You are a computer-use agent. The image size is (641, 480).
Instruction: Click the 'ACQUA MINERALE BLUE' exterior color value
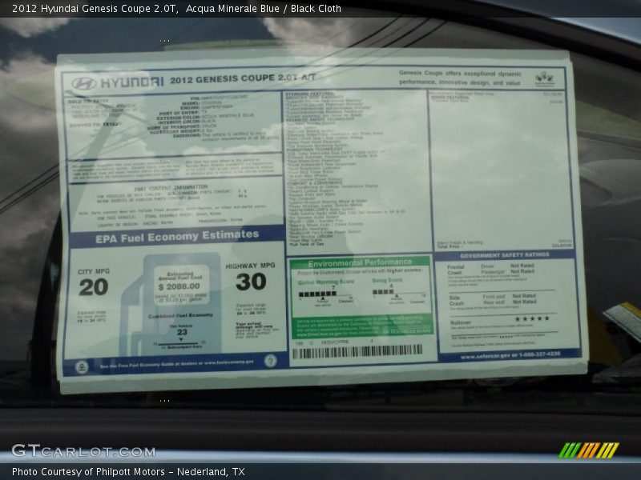(x=228, y=116)
